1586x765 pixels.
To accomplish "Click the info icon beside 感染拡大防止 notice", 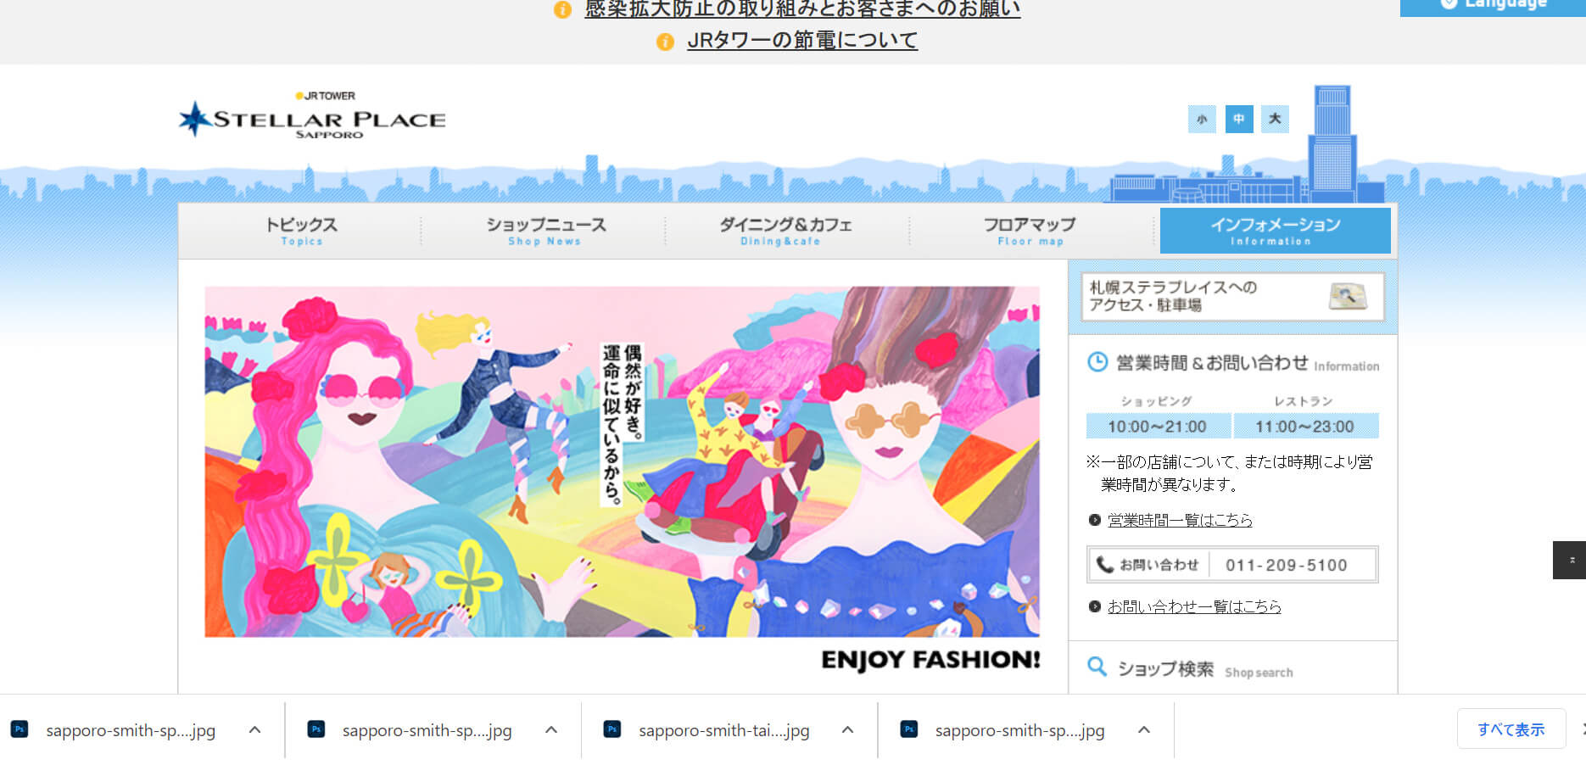I will 561,10.
